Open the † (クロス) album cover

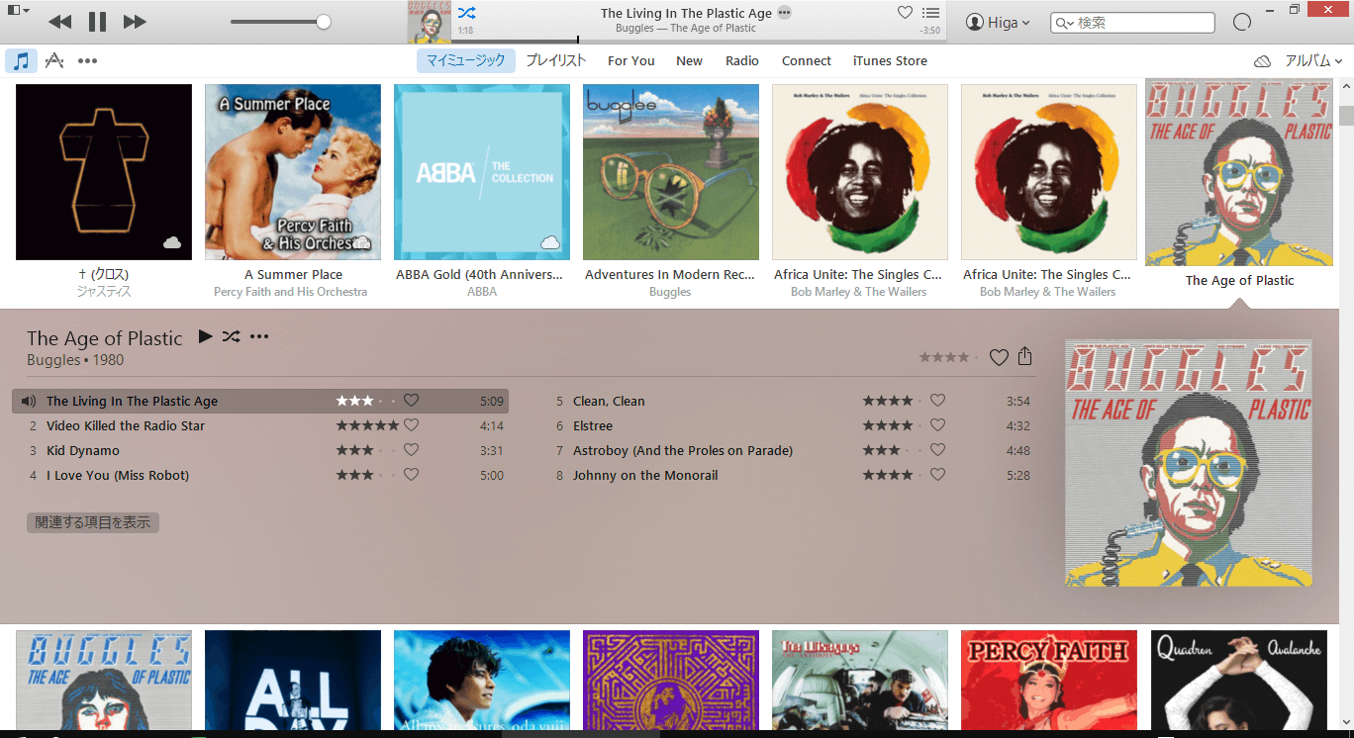click(104, 172)
